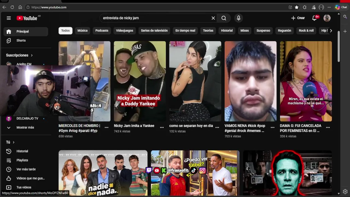Open Copilot Chat in the browser
This screenshot has width=350, height=197.
pyautogui.click(x=341, y=7)
